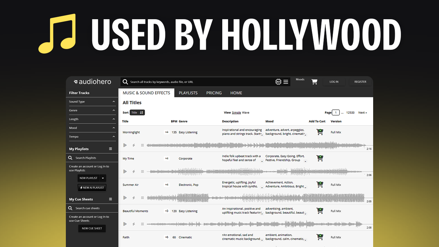Expand the Morninglight description text
This screenshot has height=247, width=439.
click(x=262, y=134)
